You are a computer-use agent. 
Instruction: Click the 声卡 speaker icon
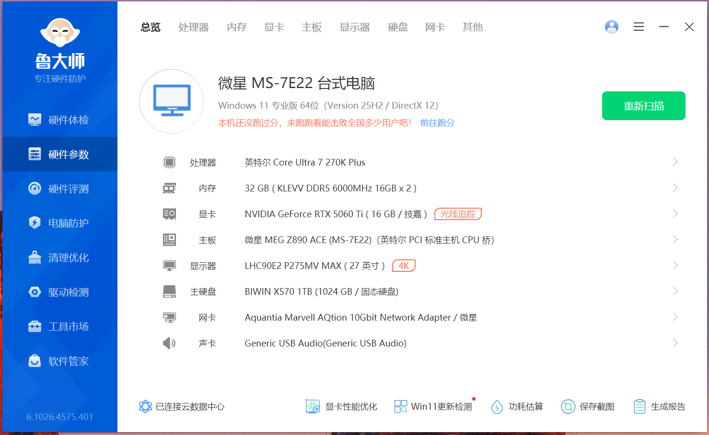169,343
